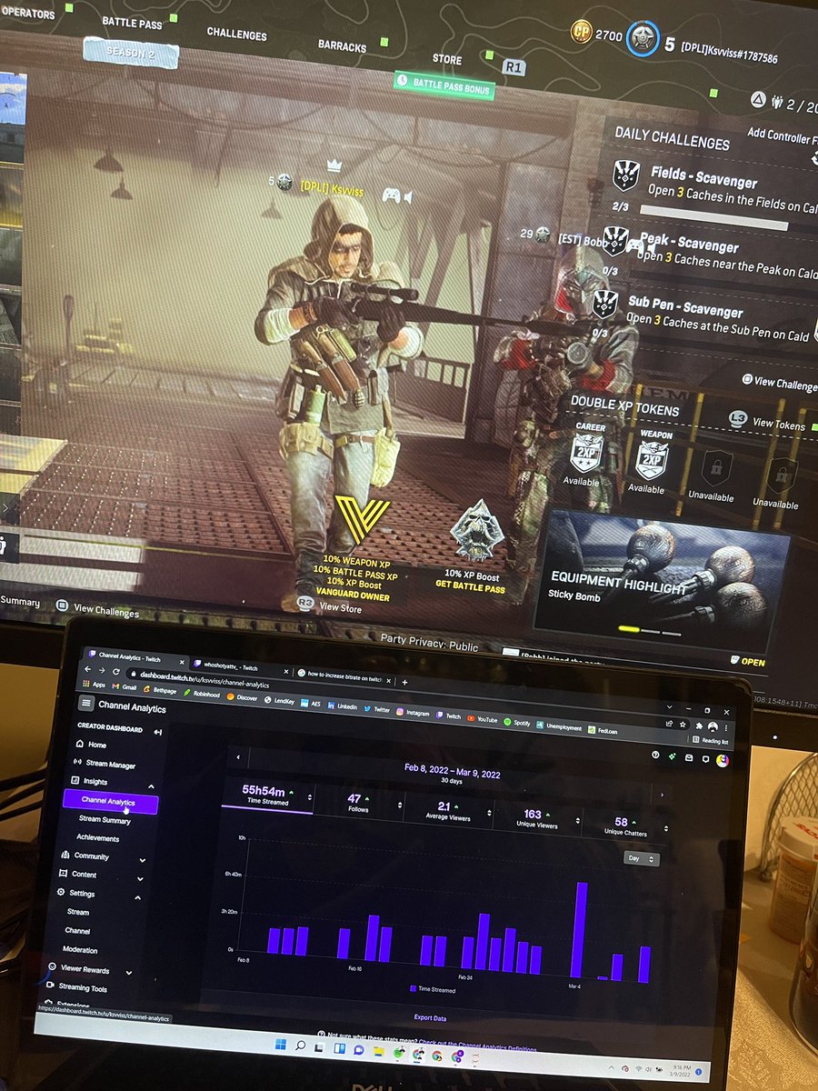Viewport: 818px width, 1091px height.
Task: Open the OPERATORS tab in game
Action: coord(26,15)
